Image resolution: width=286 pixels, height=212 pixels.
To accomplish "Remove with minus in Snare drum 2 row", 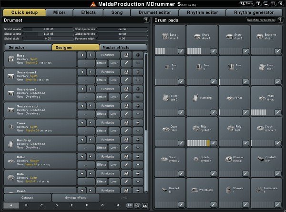I will (x=138, y=97).
